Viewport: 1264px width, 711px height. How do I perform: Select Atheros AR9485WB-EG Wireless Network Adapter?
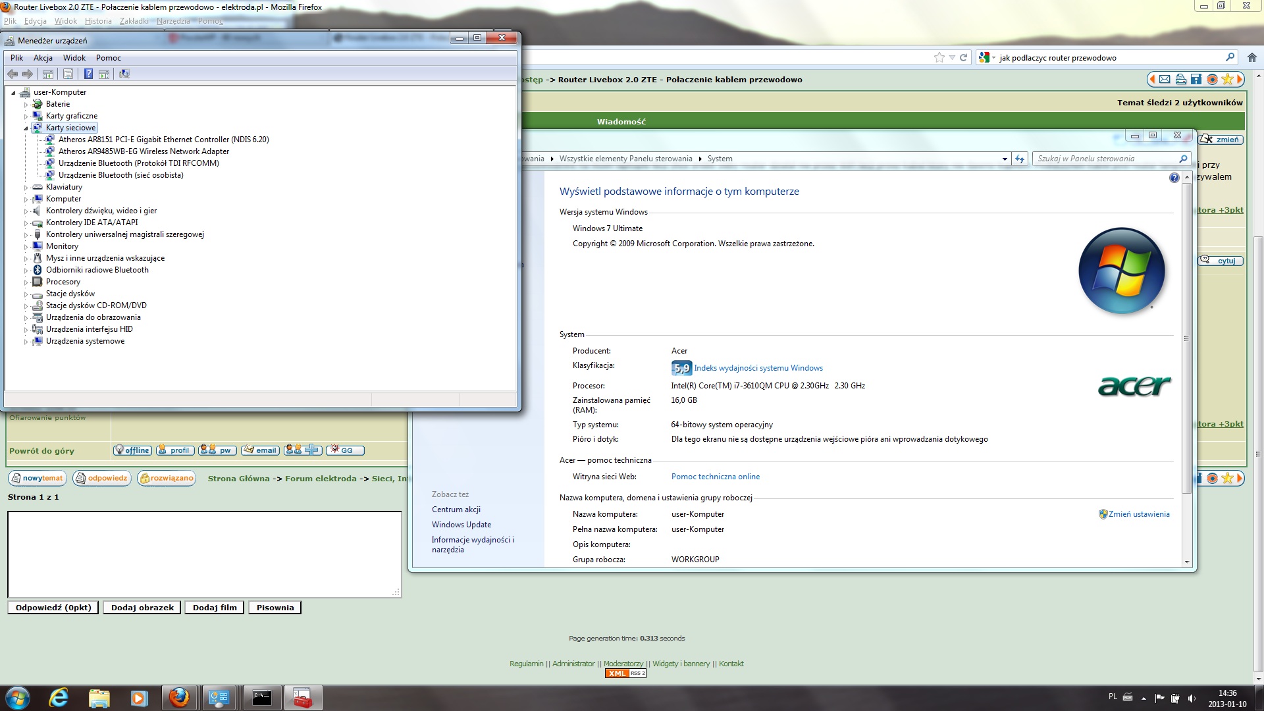coord(144,151)
